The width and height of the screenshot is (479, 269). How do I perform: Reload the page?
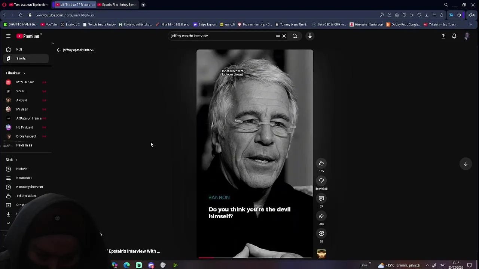pos(21,15)
